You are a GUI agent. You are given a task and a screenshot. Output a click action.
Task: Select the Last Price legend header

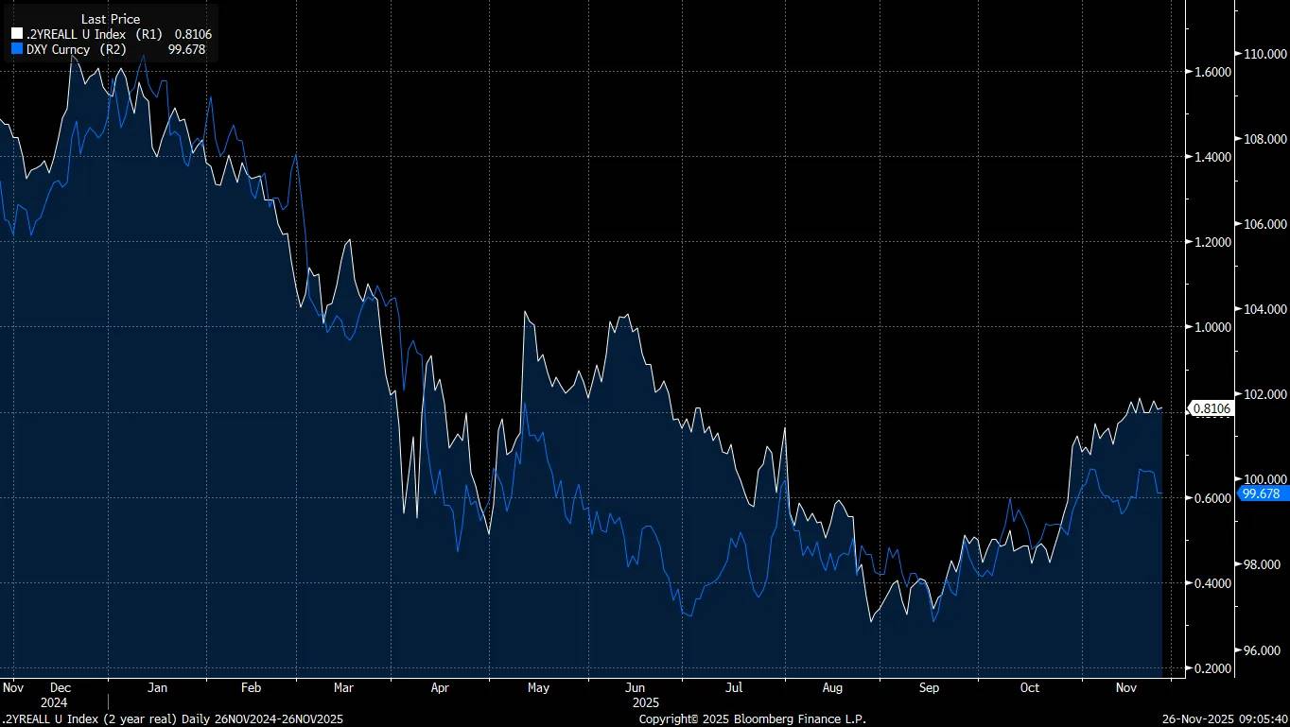[x=110, y=19]
